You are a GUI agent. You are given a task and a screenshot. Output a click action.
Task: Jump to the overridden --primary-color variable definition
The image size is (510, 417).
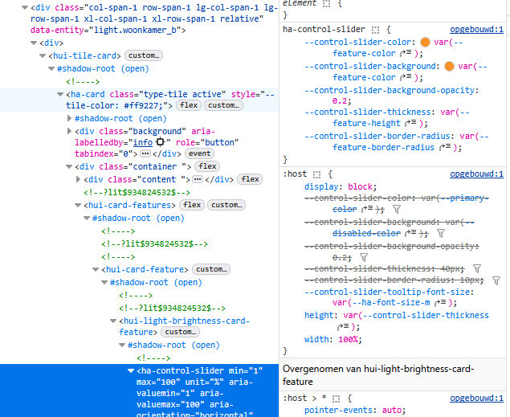pos(367,209)
